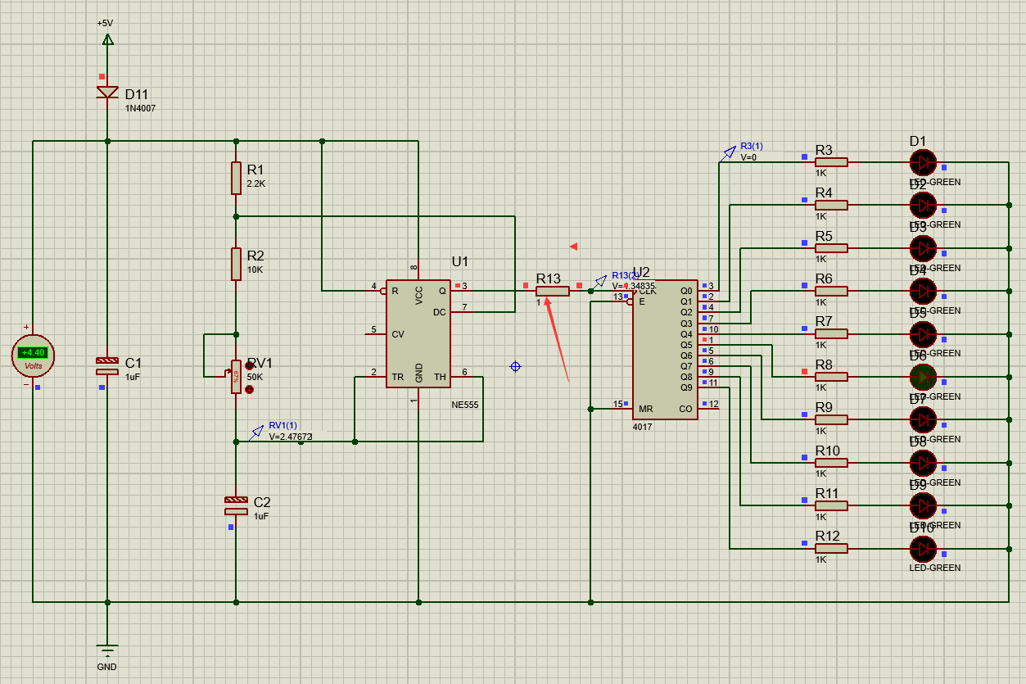Click the D10 LED at the bottom
Screen dimensions: 1026x684
922,548
